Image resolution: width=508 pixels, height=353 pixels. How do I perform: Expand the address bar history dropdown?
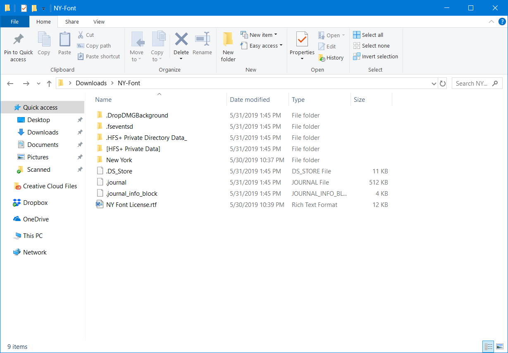pyautogui.click(x=434, y=83)
